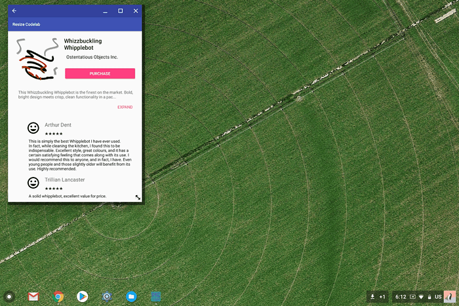Click the user avatar in tray
Screen dimensions: 459x306
click(x=450, y=297)
